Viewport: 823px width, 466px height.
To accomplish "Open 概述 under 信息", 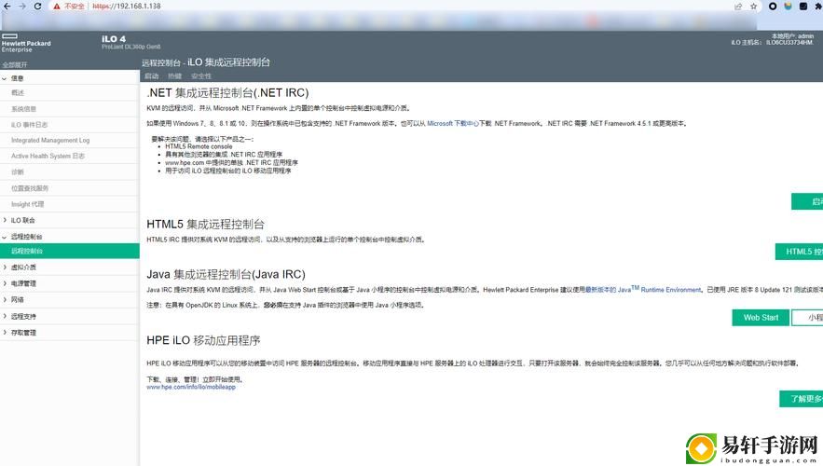I will pyautogui.click(x=18, y=93).
